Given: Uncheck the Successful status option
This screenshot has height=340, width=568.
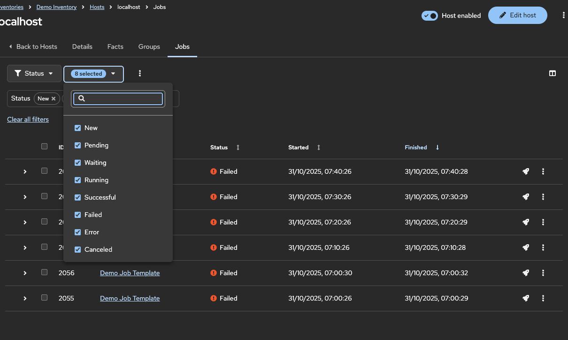Looking at the screenshot, I should tap(78, 197).
